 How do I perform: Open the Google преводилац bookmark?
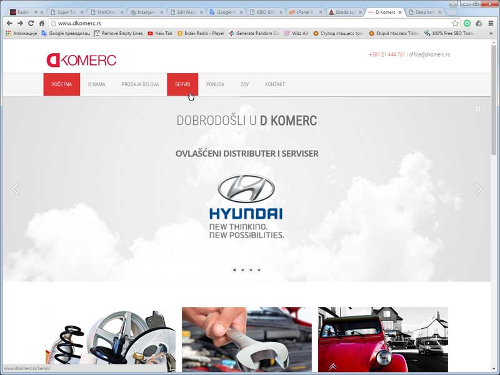click(66, 33)
